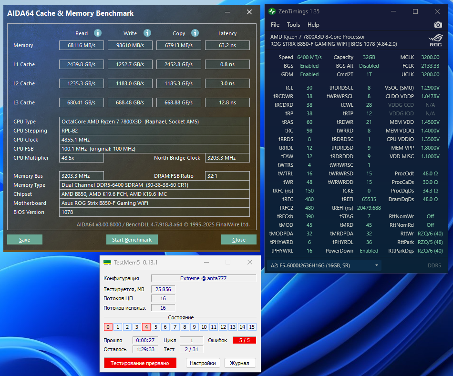This screenshot has width=453, height=376.
Task: Click the Потоков ЦП value 16
Action: click(163, 298)
